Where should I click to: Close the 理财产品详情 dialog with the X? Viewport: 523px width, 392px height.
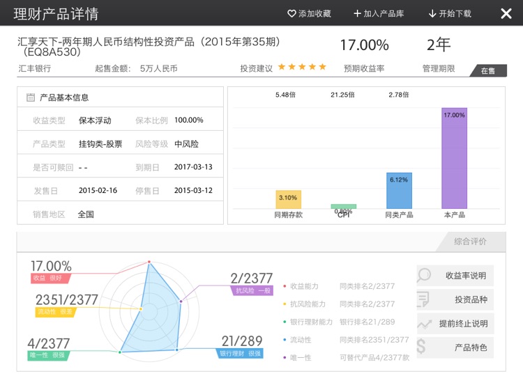506,14
